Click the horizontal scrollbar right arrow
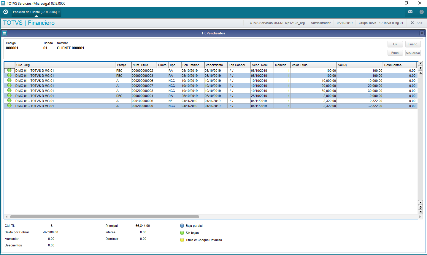The image size is (427, 255). click(420, 217)
